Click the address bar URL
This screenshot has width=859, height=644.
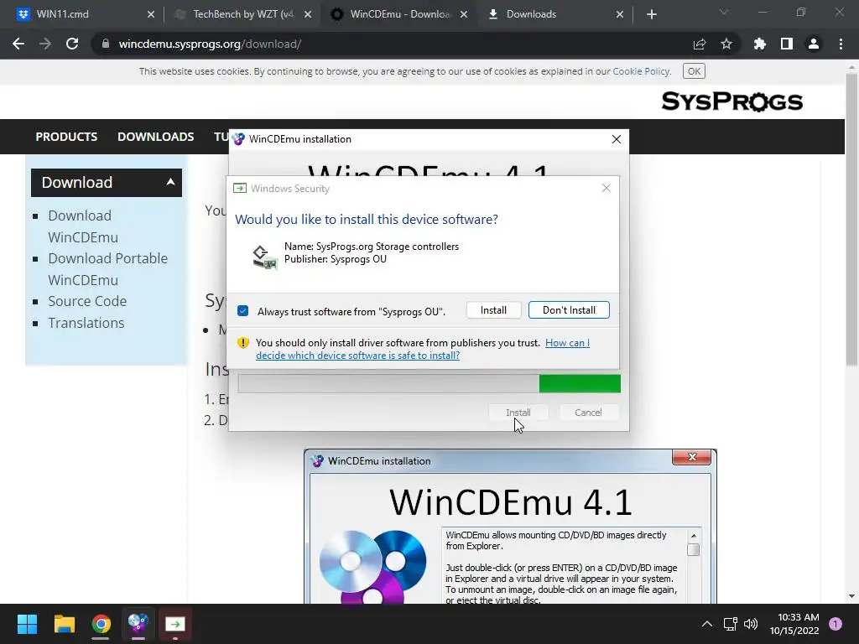tap(210, 44)
